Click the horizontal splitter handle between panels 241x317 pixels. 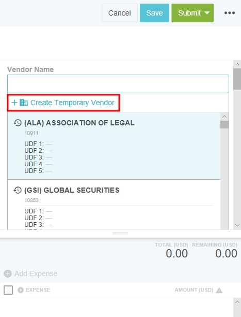(x=120, y=234)
